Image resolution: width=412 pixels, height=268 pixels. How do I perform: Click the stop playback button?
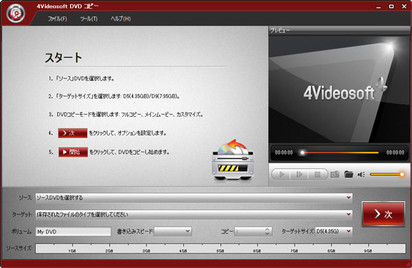317,175
